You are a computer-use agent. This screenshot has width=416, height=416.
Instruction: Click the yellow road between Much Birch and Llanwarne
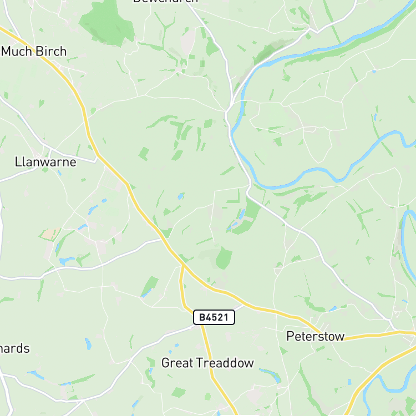tap(84, 111)
